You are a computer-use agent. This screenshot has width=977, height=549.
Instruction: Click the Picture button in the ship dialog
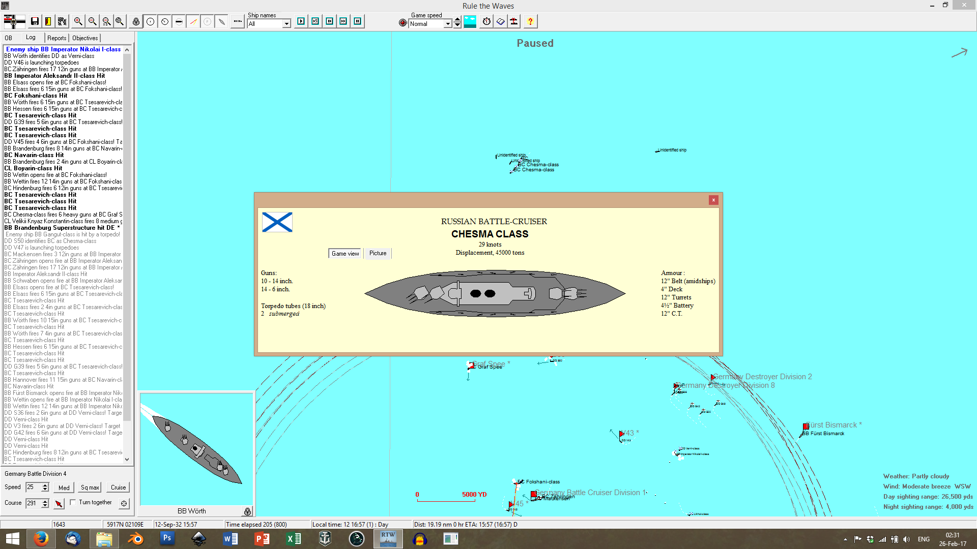(378, 253)
